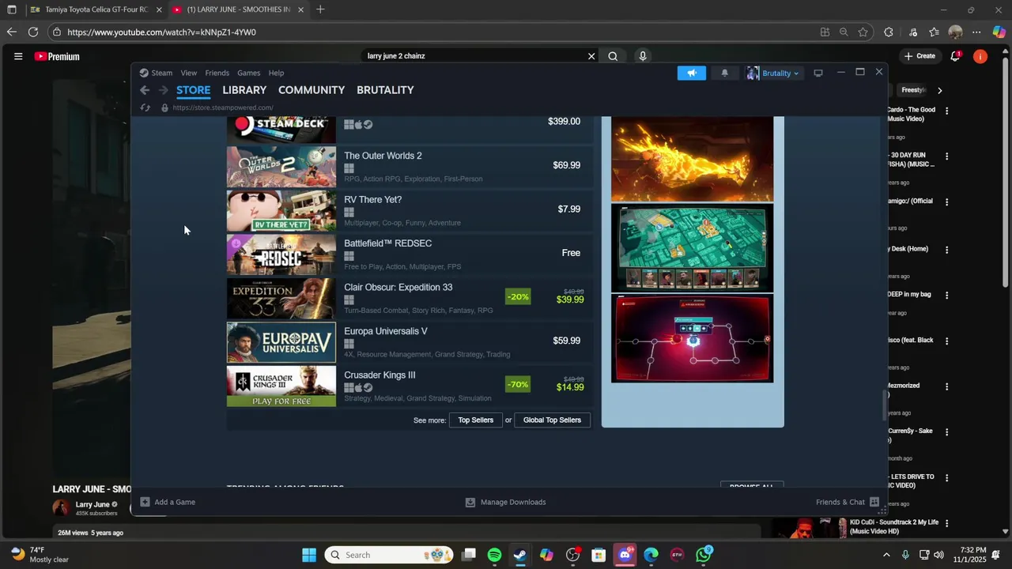Open Friends & Chat in Steam

848,502
